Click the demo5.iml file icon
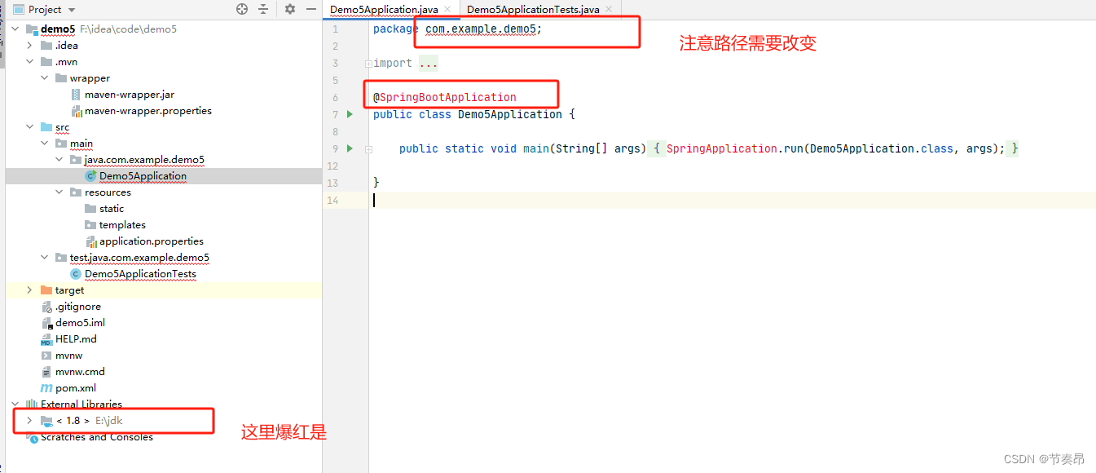1096x473 pixels. click(46, 323)
